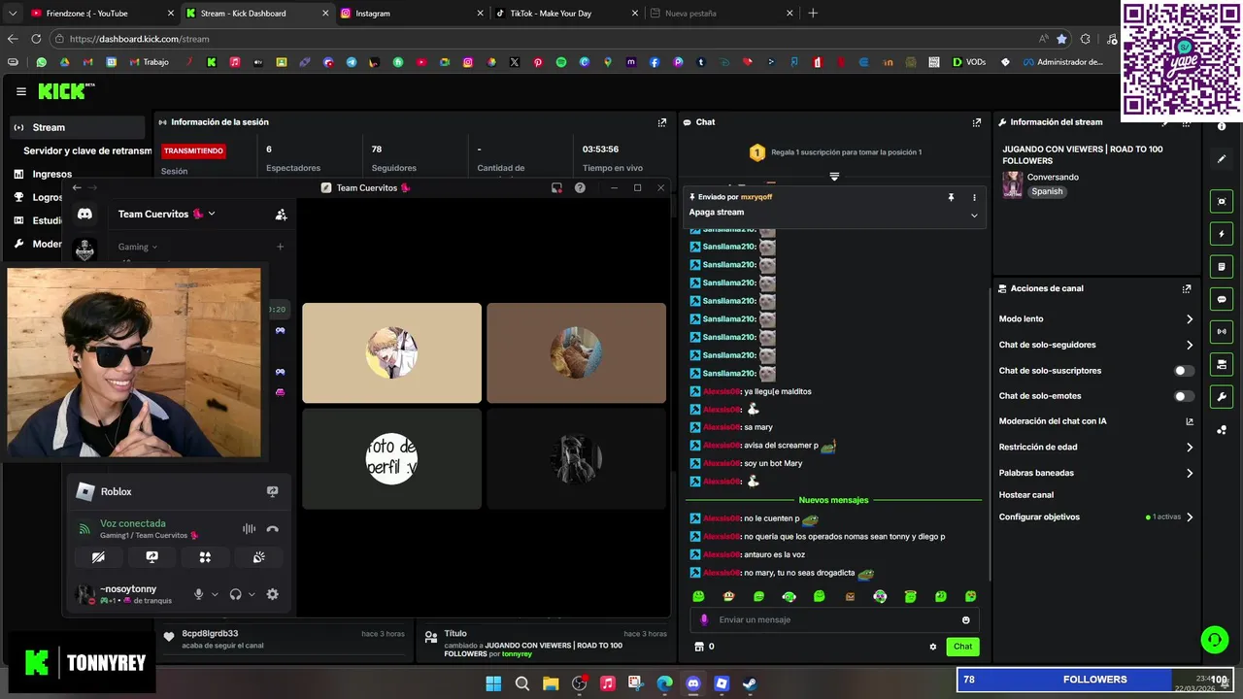
Task: Pop out the Acciones de canal panel
Action: click(x=1187, y=288)
